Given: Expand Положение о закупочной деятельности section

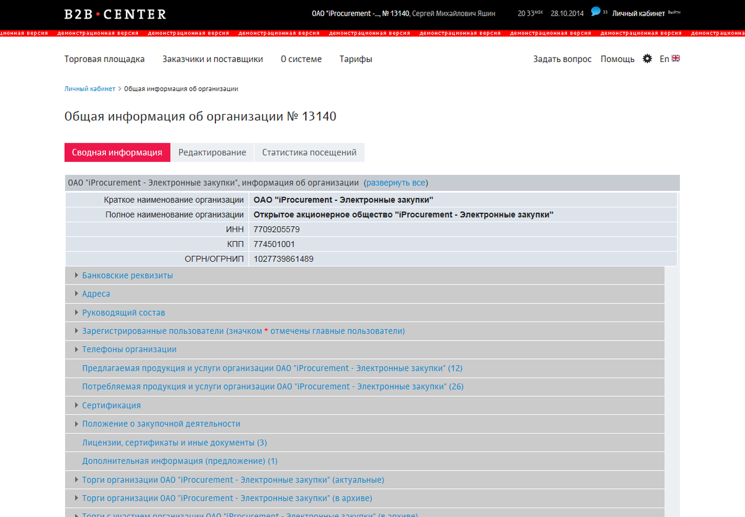Looking at the screenshot, I should pos(161,424).
